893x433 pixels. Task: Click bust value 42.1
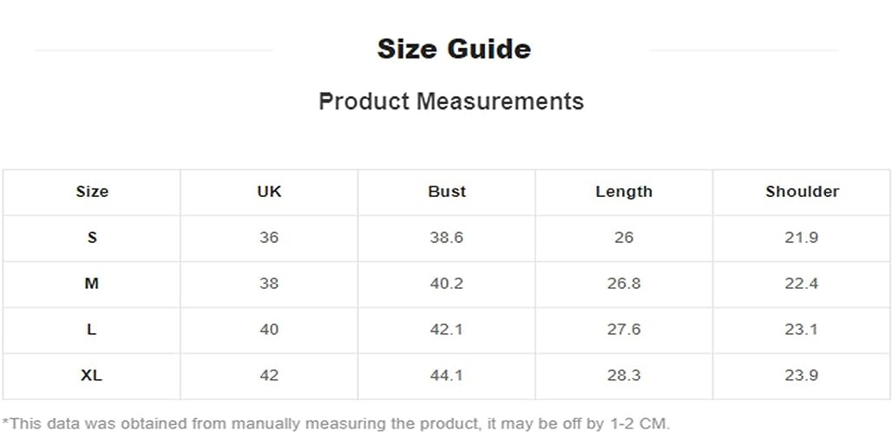(x=447, y=330)
